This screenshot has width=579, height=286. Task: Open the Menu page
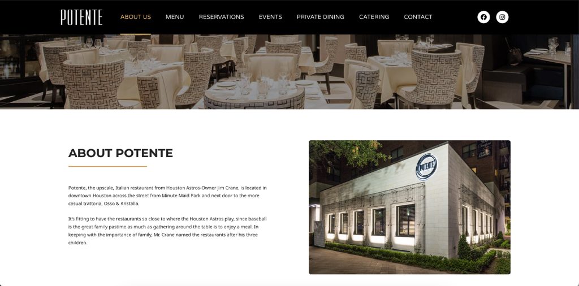(x=175, y=17)
